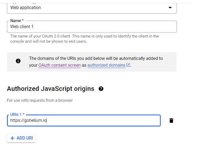Click the URIs 1 * label
The width and height of the screenshot is (197, 144).
(17, 114)
